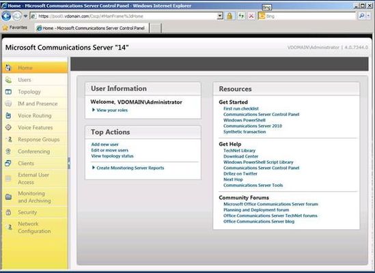Open DrRez on Twitter link
The image size is (375, 273).
coord(240,173)
